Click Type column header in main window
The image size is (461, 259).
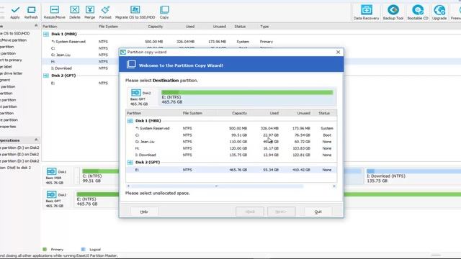pyautogui.click(x=264, y=27)
